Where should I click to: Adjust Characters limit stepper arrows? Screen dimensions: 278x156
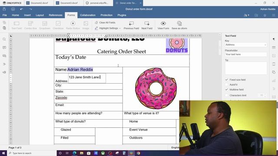click(265, 95)
